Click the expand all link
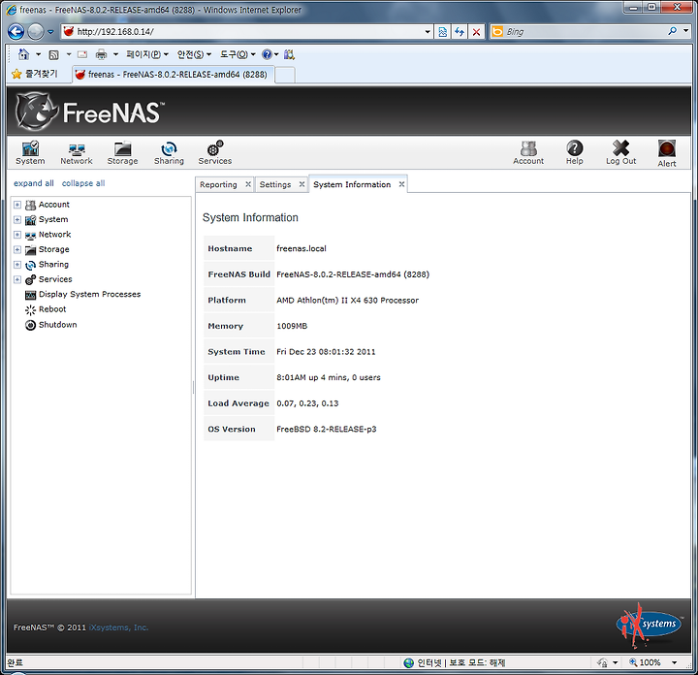Viewport: 698px width, 675px height. [34, 183]
